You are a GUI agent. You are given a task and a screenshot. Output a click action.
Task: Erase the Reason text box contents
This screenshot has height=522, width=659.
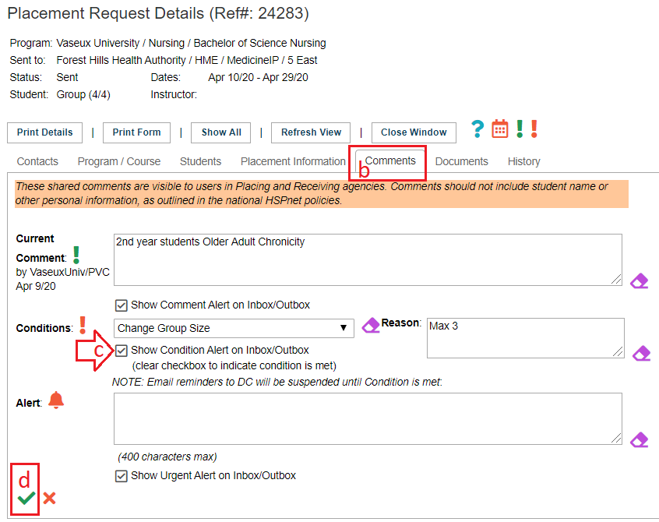(x=641, y=354)
